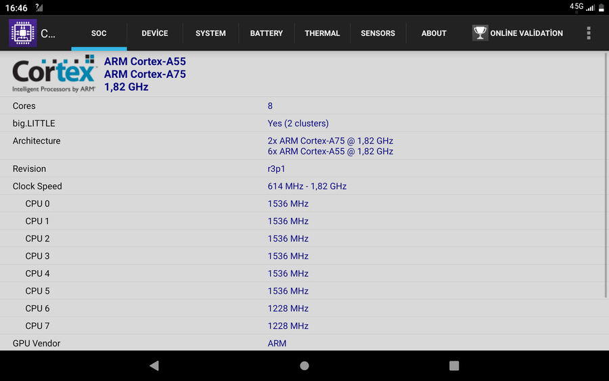Tap the Android back navigation button
609x381 pixels.
point(154,365)
